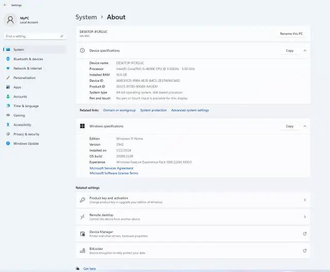Collapse the Device specifications section
The image size is (330, 272).
click(305, 50)
